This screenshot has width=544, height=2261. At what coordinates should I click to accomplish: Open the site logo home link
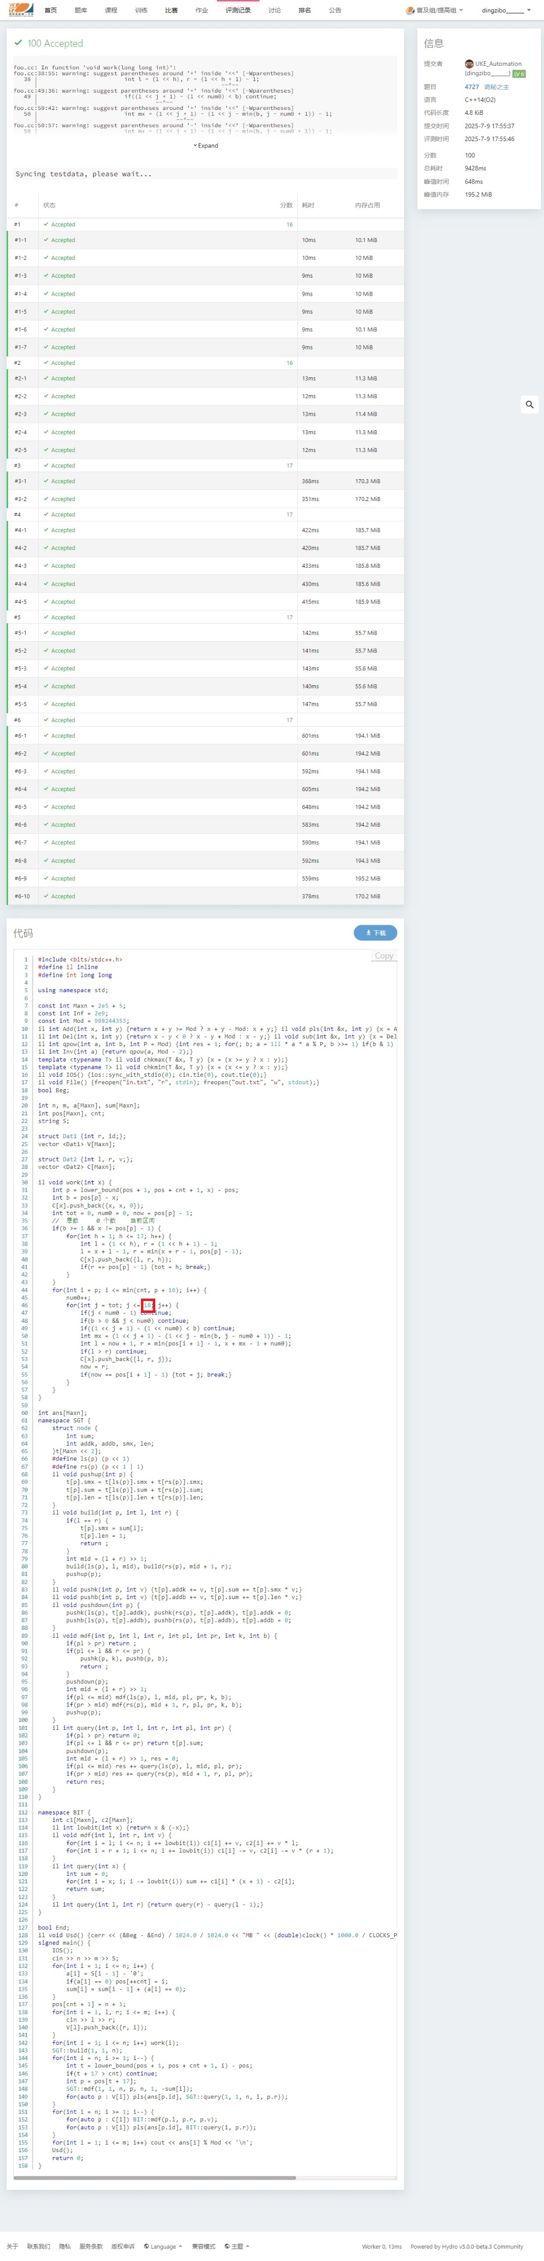[x=22, y=10]
